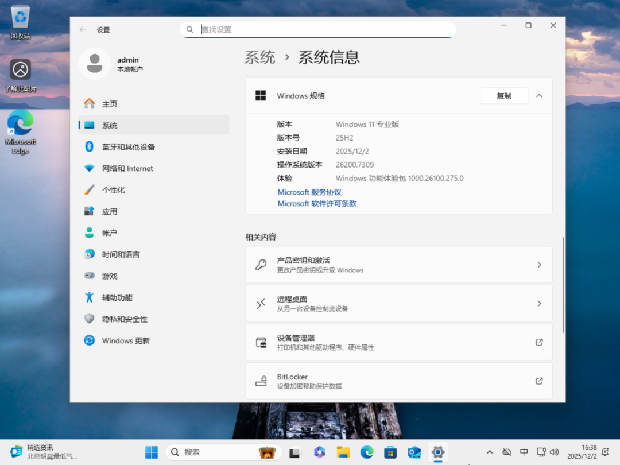Collapse the Windows 规格 section

click(x=539, y=96)
